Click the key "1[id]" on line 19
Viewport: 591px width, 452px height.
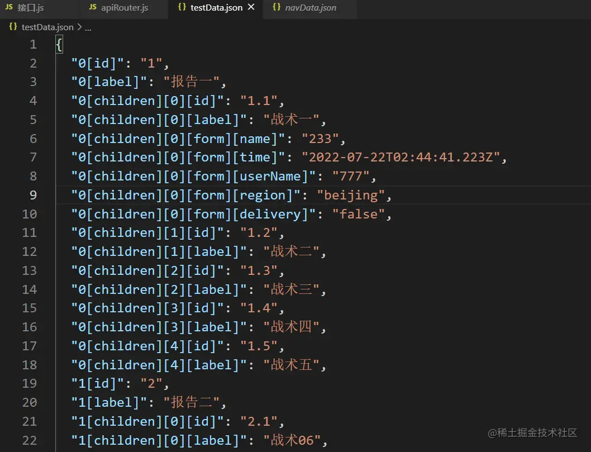point(97,383)
